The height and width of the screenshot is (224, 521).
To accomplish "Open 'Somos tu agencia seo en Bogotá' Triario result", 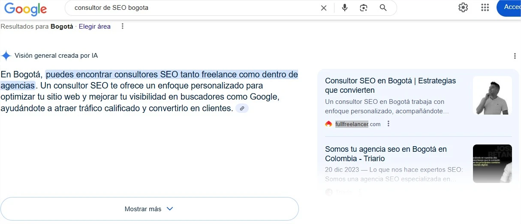I will pos(386,154).
